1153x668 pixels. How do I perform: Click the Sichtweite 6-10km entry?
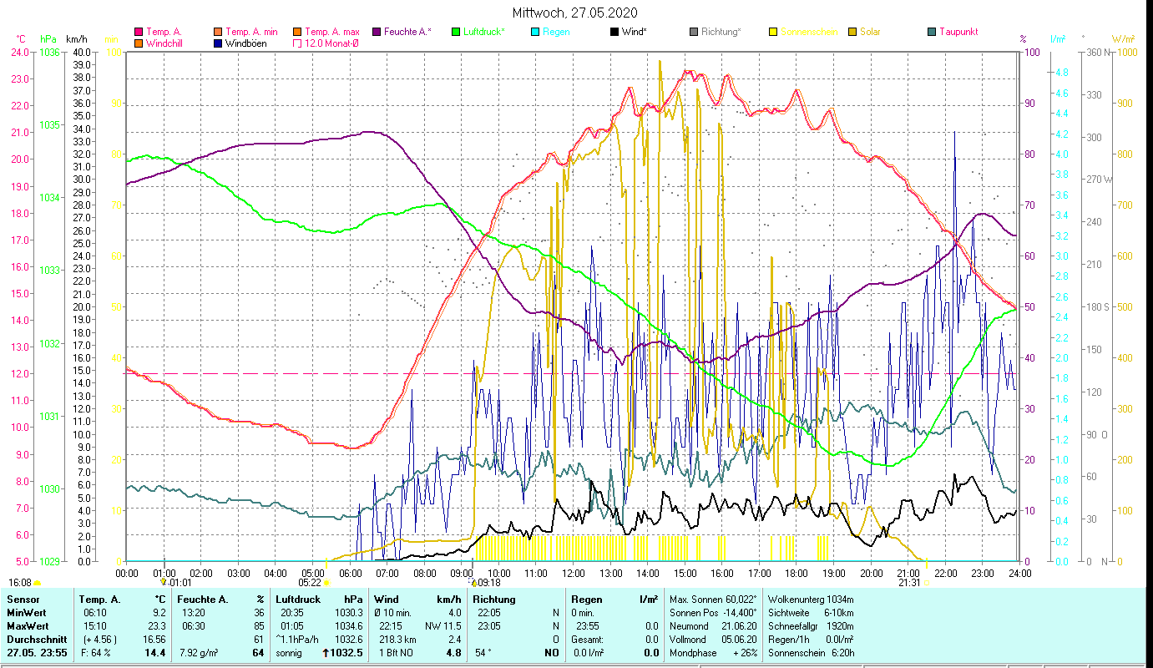[x=810, y=612]
